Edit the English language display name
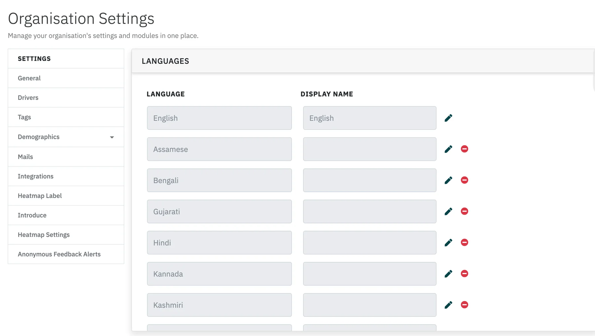595x336 pixels. tap(448, 118)
